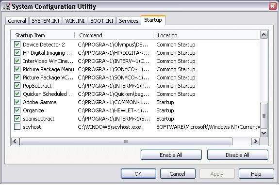This screenshot has height=185, width=280.
Task: Click the Olympus command path text
Action: pos(113,45)
